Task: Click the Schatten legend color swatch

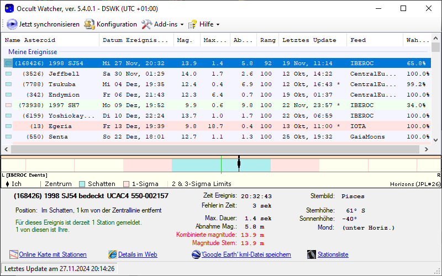Action: click(x=82, y=184)
